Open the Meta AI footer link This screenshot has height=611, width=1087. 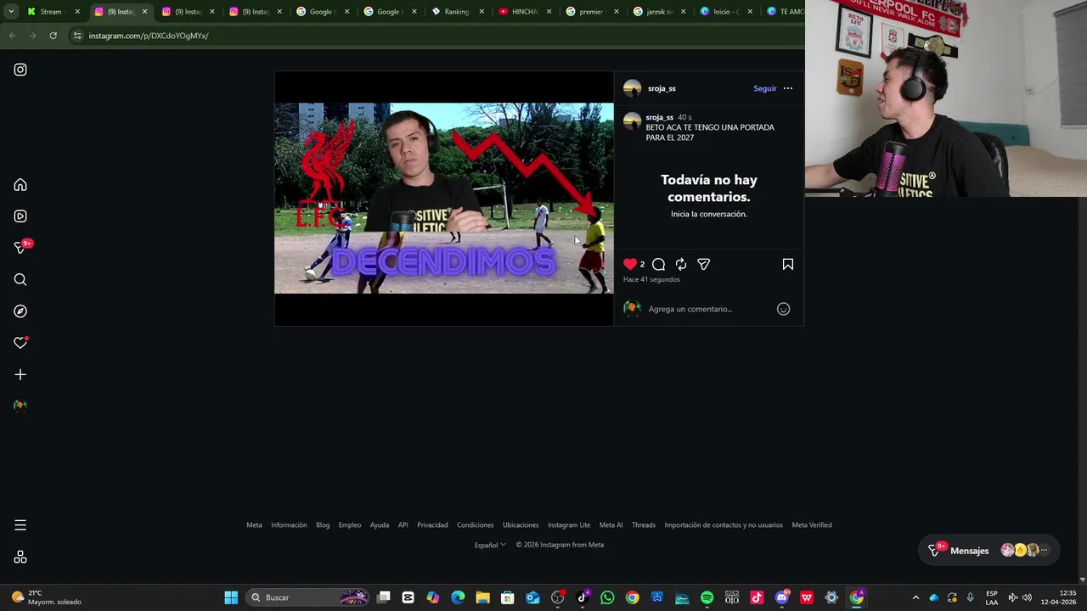point(611,525)
